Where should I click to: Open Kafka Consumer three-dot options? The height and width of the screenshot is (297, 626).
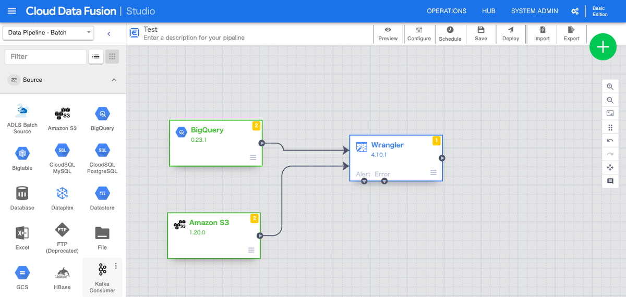tap(116, 266)
